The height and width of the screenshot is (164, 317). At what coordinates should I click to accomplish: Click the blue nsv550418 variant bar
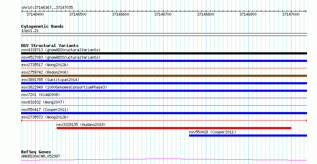[x=248, y=136]
